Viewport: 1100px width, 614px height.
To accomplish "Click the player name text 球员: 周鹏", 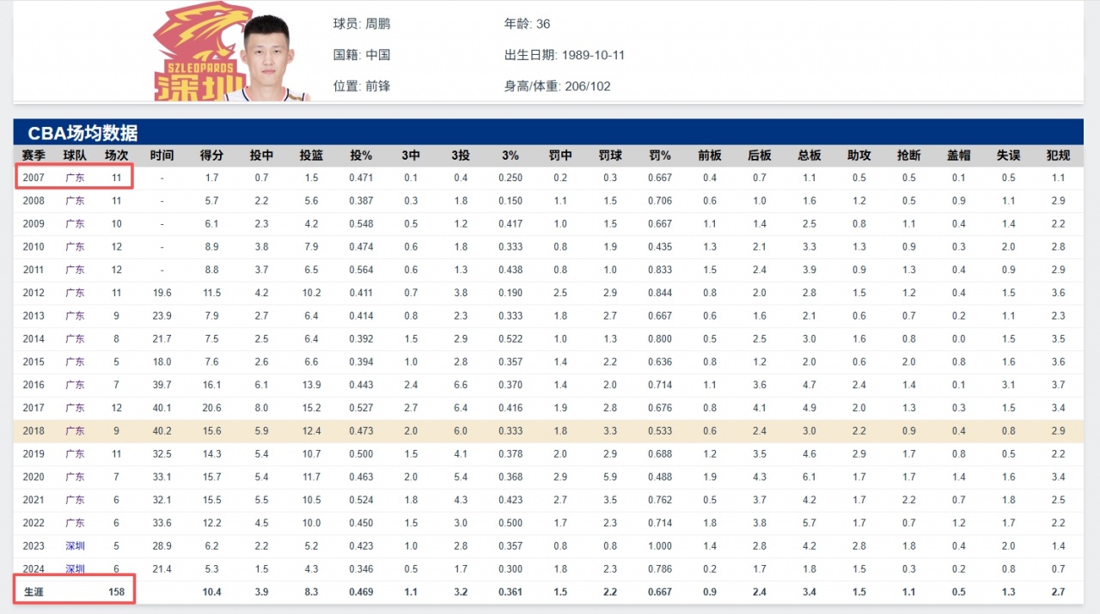I will coord(361,24).
